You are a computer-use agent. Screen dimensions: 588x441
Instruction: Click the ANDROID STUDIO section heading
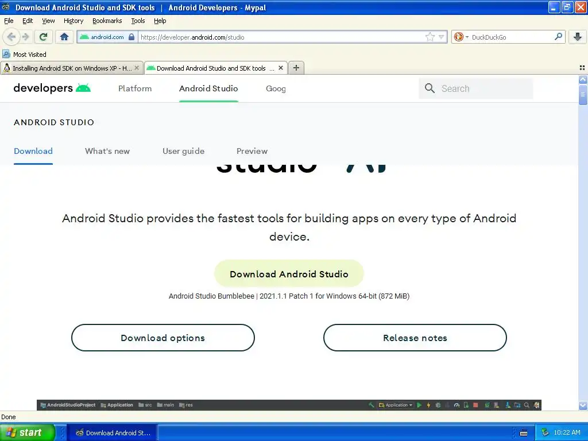54,122
